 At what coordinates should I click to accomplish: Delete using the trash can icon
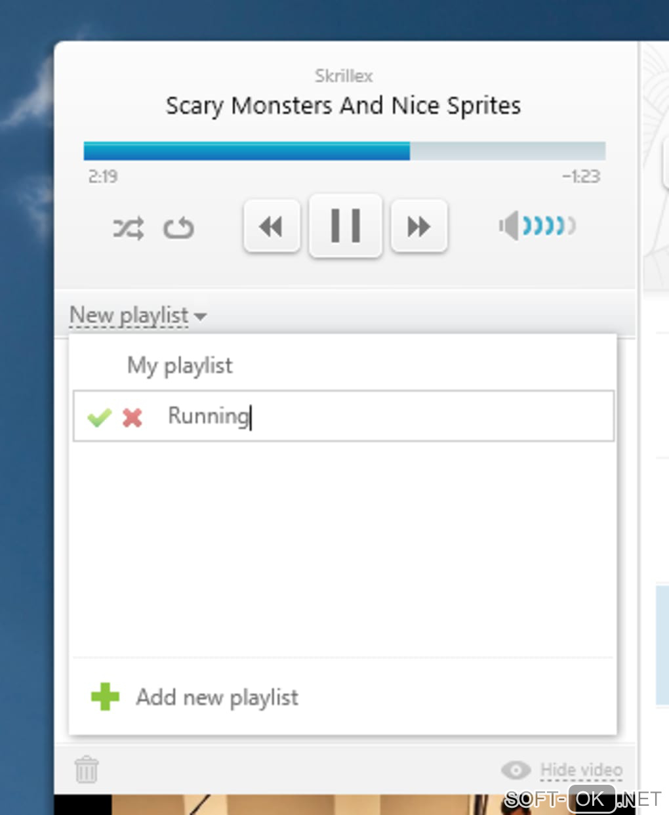tap(87, 769)
